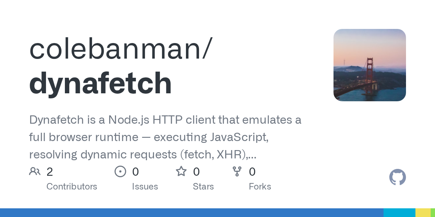The height and width of the screenshot is (217, 435).
Task: Click the 0 issues count number
Action: 136,172
